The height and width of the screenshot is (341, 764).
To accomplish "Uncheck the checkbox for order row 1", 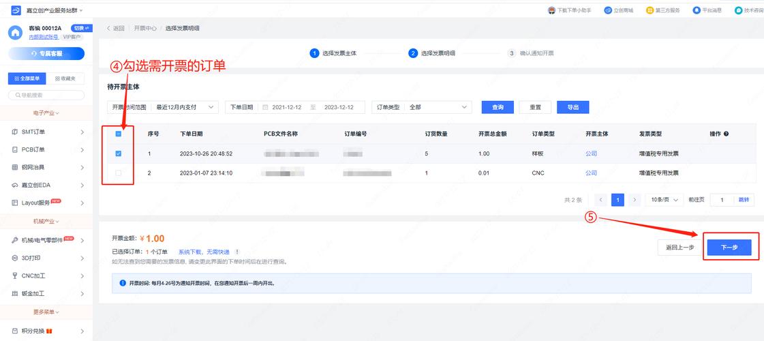I will coord(118,153).
